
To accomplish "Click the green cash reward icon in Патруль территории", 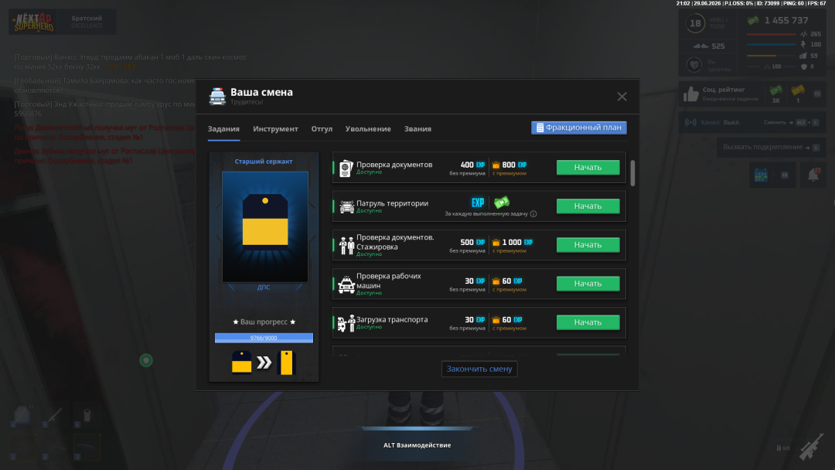I will (x=502, y=203).
